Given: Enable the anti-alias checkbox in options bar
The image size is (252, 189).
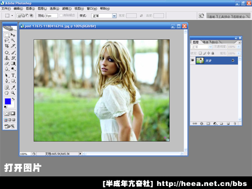Looking at the screenshot, I should click(x=61, y=16).
